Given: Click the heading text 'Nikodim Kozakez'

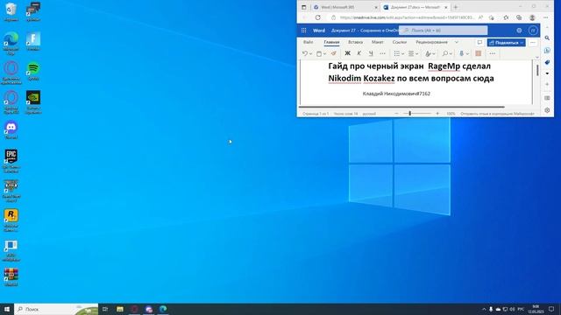Looking at the screenshot, I should point(361,78).
